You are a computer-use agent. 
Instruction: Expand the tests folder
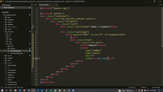[x=4, y=61]
